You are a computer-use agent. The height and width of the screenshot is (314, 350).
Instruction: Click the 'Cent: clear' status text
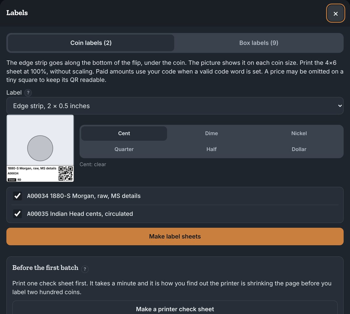[93, 164]
